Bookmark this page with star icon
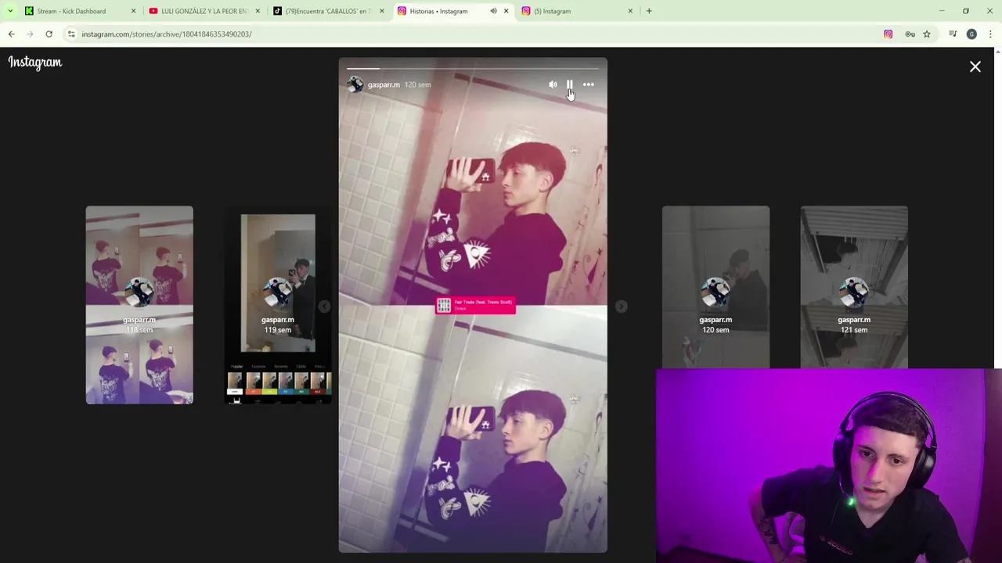Image resolution: width=1002 pixels, height=563 pixels. [x=927, y=34]
